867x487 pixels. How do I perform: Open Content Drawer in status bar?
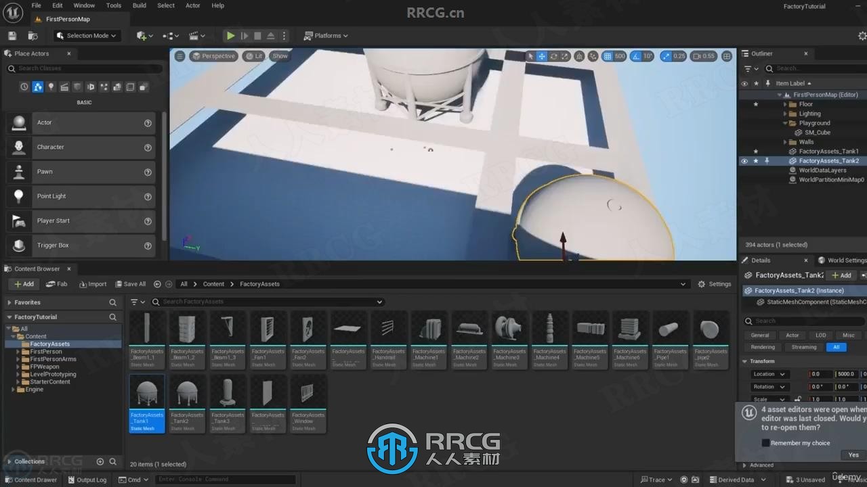pyautogui.click(x=30, y=480)
